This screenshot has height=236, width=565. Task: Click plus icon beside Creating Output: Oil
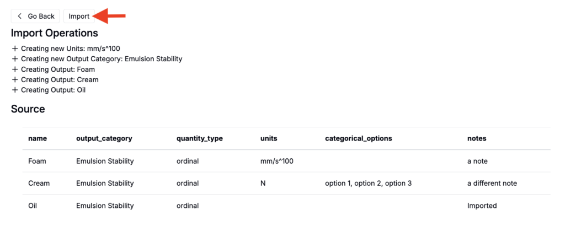[x=15, y=90]
